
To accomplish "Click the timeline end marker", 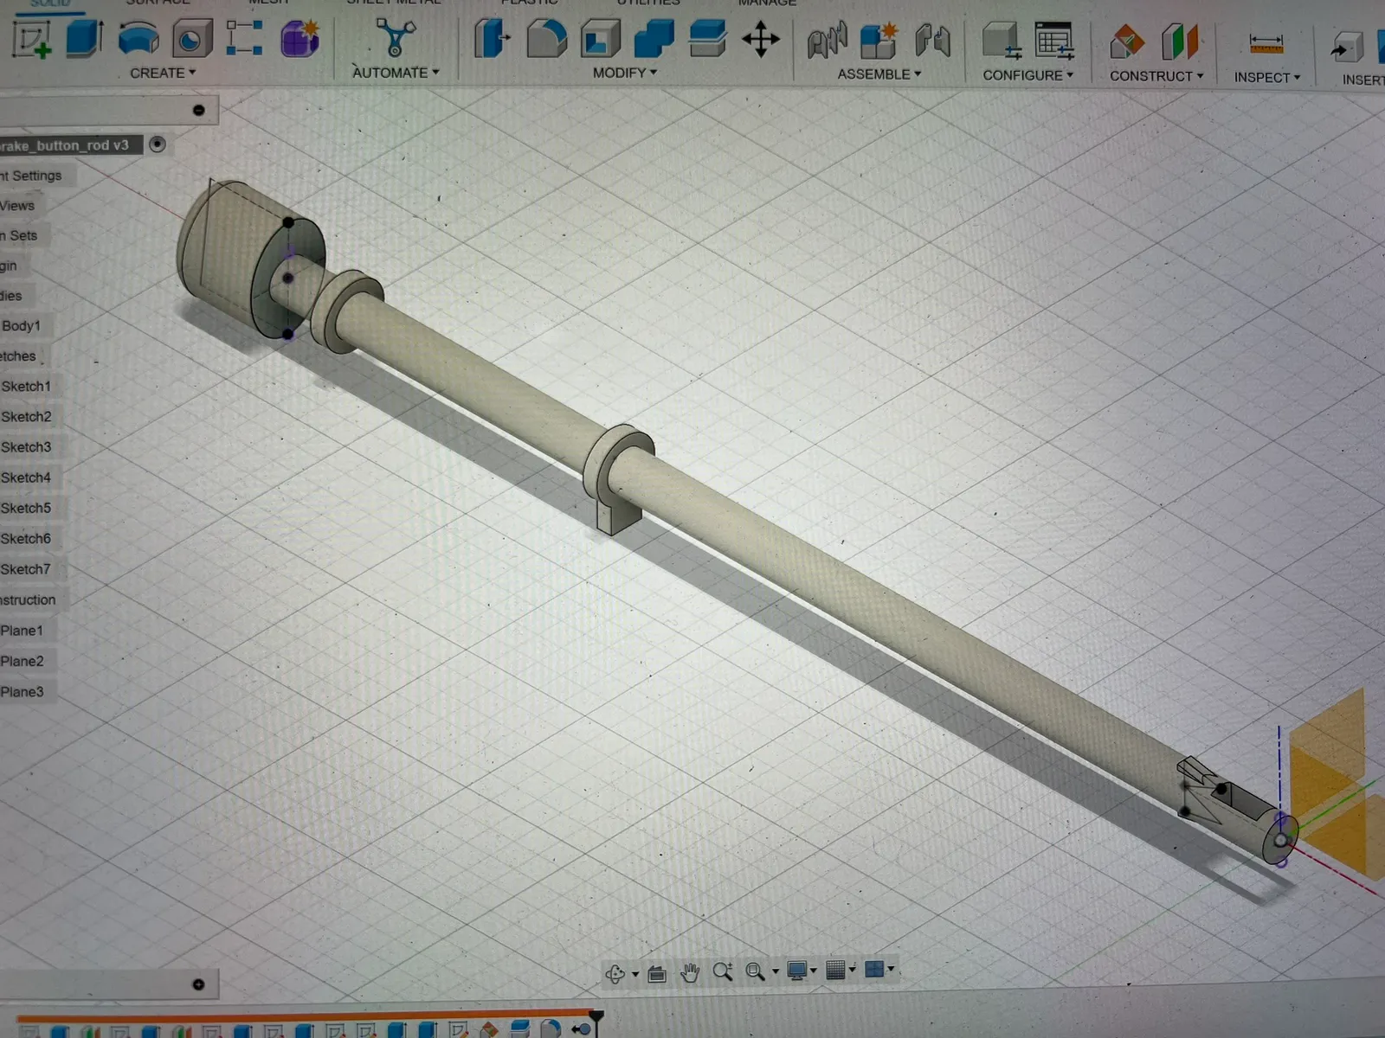I will point(596,1016).
